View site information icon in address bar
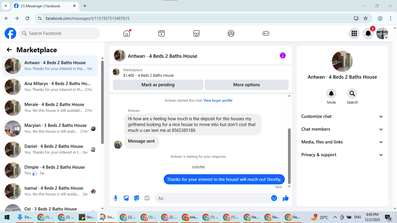Screen dimensions: 397x223 pyautogui.click(x=40, y=18)
